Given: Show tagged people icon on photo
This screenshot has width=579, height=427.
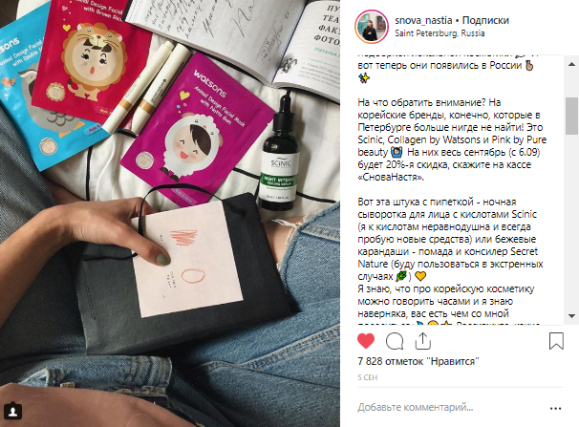Looking at the screenshot, I should (x=13, y=412).
